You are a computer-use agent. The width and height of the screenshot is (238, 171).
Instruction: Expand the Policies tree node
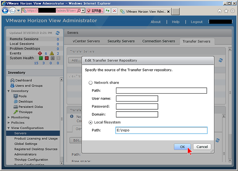(x=9, y=123)
